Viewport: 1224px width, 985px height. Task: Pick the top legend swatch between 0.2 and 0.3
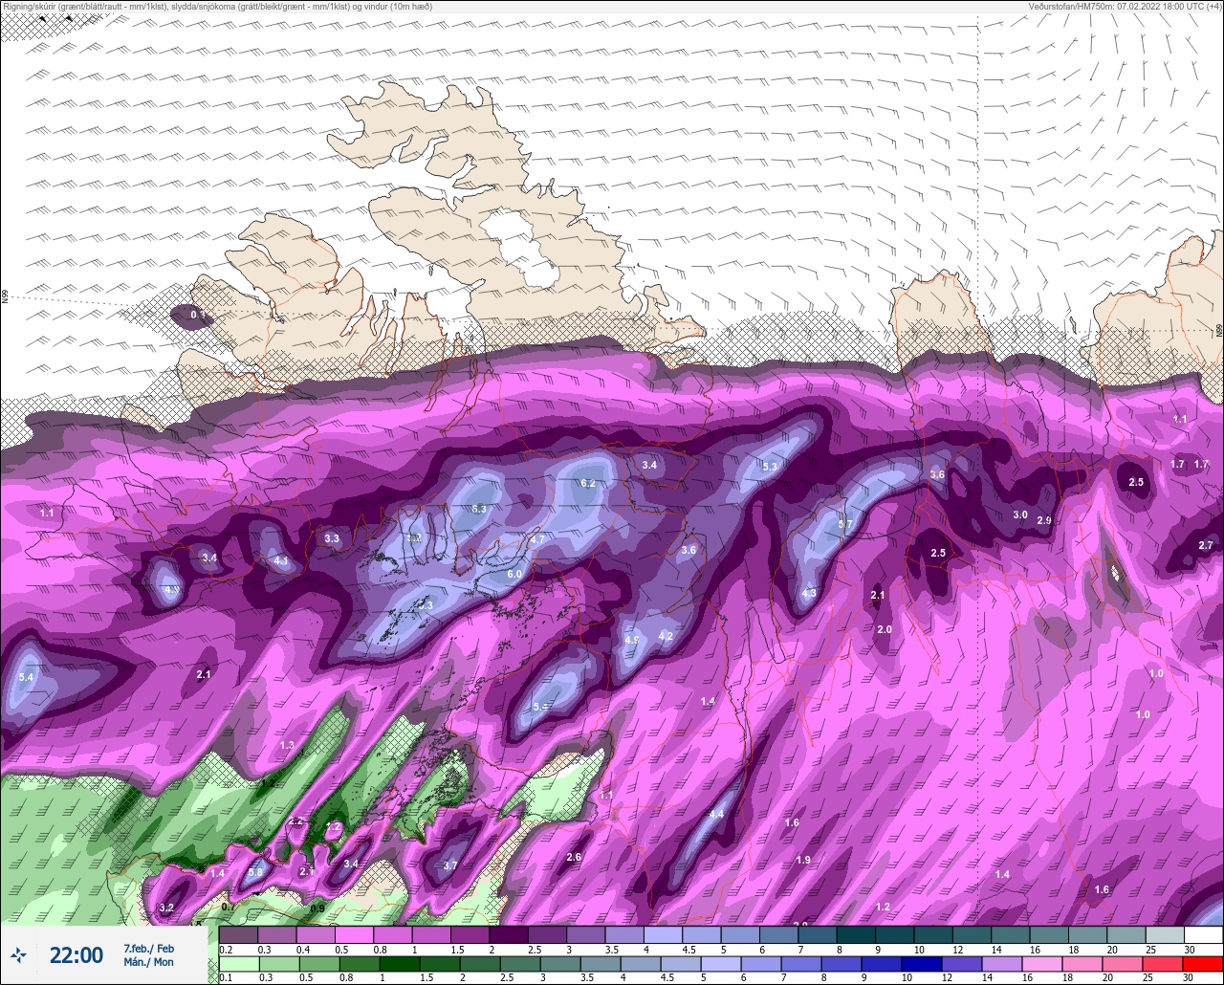pyautogui.click(x=238, y=934)
